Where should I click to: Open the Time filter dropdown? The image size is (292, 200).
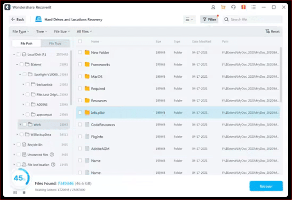(x=41, y=31)
